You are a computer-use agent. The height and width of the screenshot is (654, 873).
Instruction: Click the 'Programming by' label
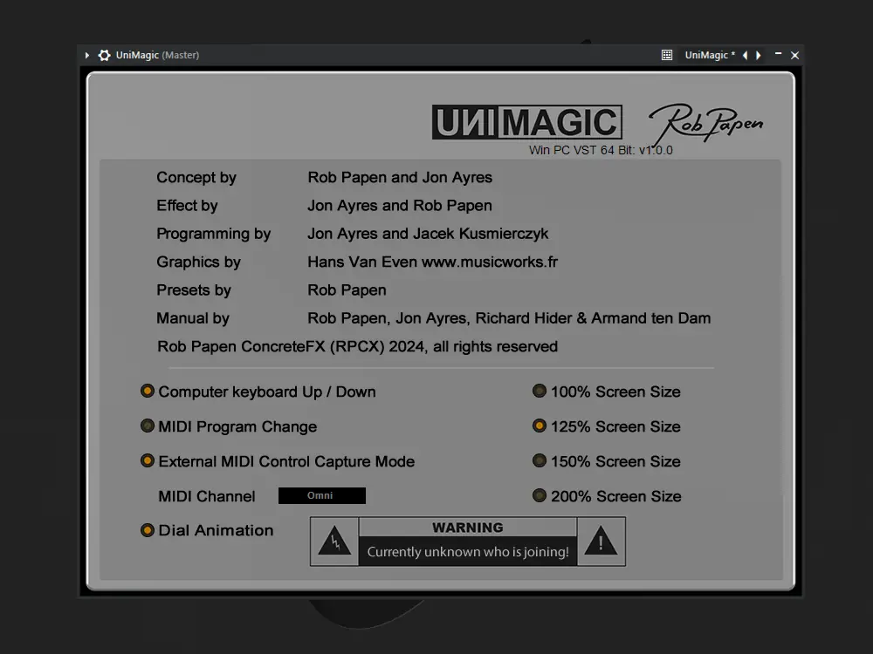point(213,234)
